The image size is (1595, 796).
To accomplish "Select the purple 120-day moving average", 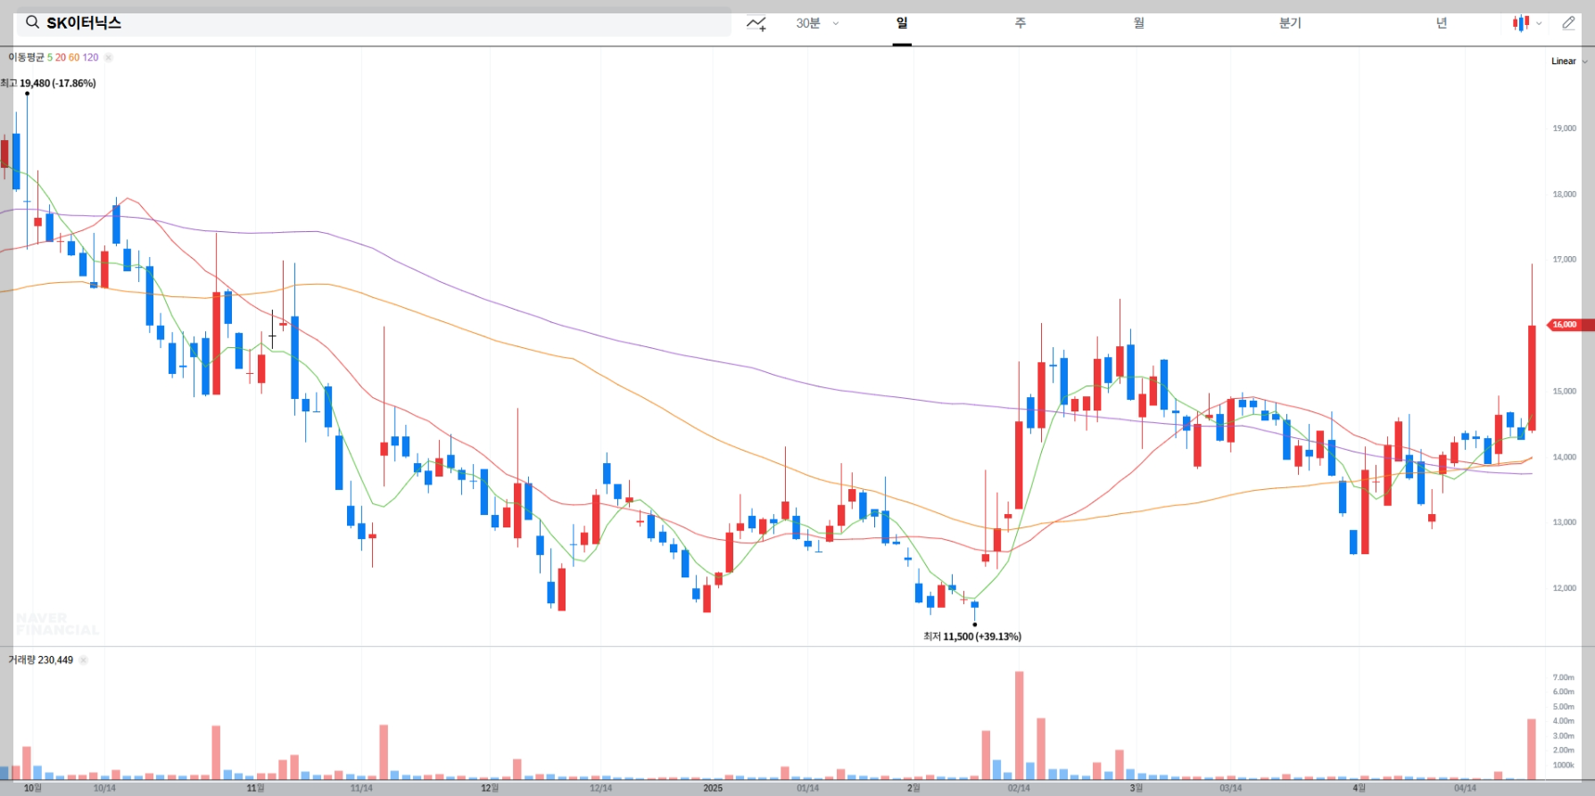I will pyautogui.click(x=90, y=57).
